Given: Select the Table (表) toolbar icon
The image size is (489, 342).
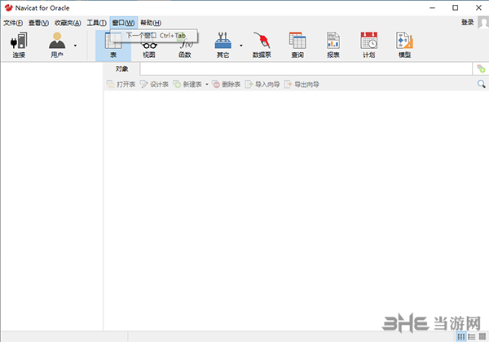Looking at the screenshot, I should [113, 45].
